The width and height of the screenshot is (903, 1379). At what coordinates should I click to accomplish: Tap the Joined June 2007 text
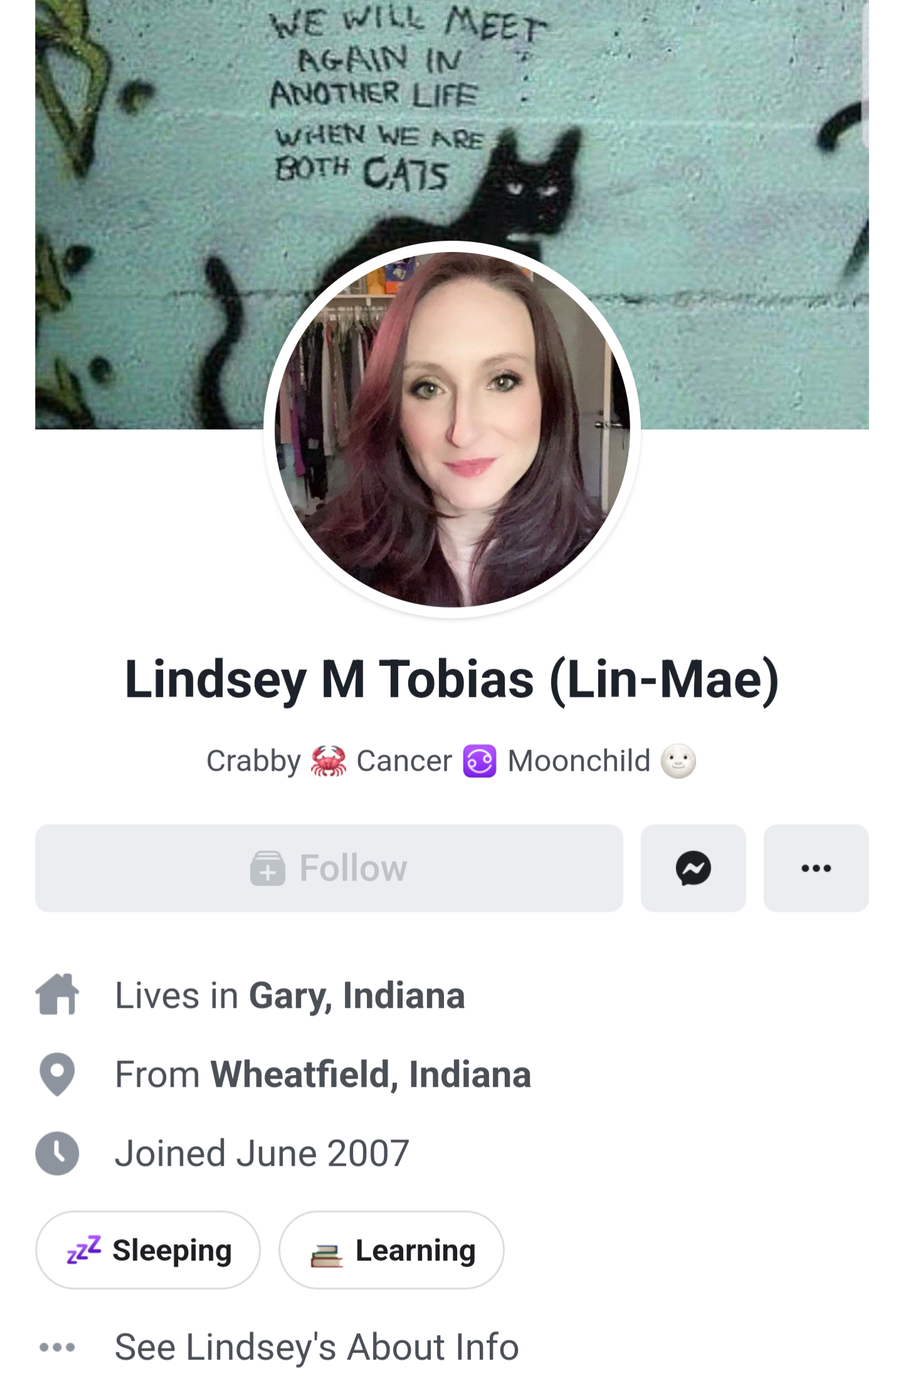(262, 1153)
